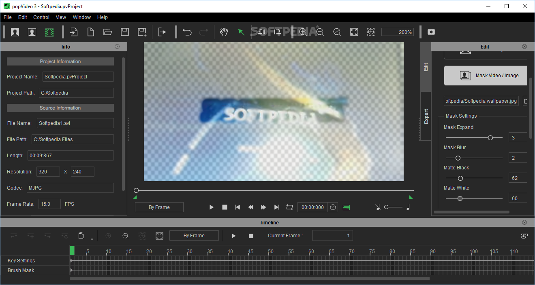Click the mask file path field
This screenshot has height=285, width=535.
click(x=481, y=101)
